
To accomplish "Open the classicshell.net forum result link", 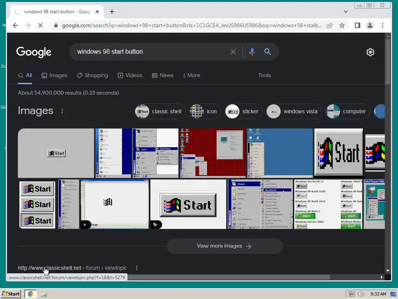I will click(x=72, y=268).
